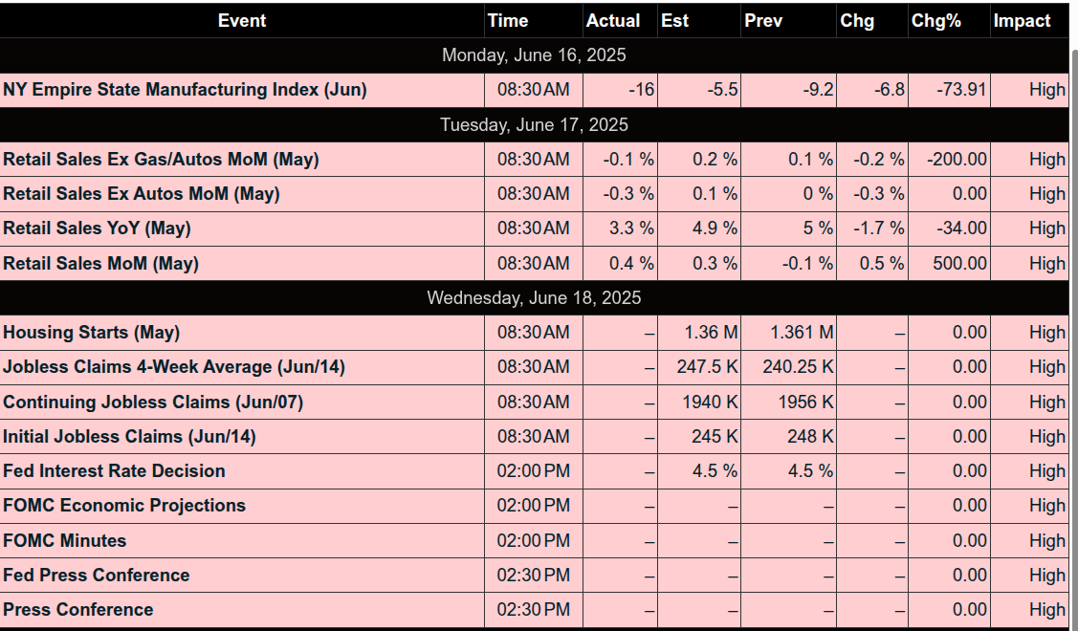Click the Est column header
This screenshot has width=1078, height=631.
pos(674,21)
